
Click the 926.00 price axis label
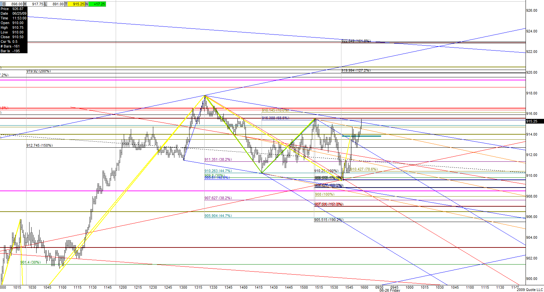point(532,10)
